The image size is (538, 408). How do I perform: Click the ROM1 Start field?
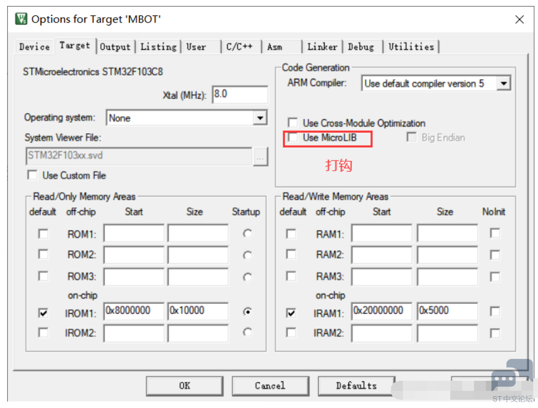134,233
